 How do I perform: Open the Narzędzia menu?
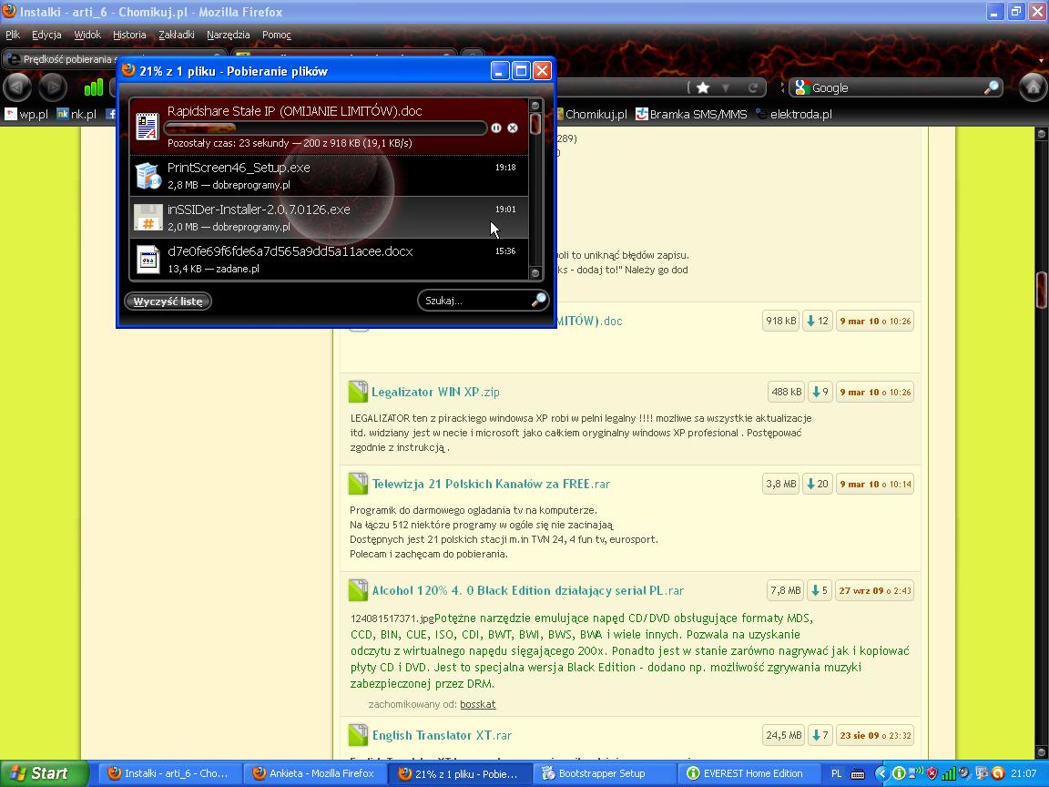tap(229, 35)
